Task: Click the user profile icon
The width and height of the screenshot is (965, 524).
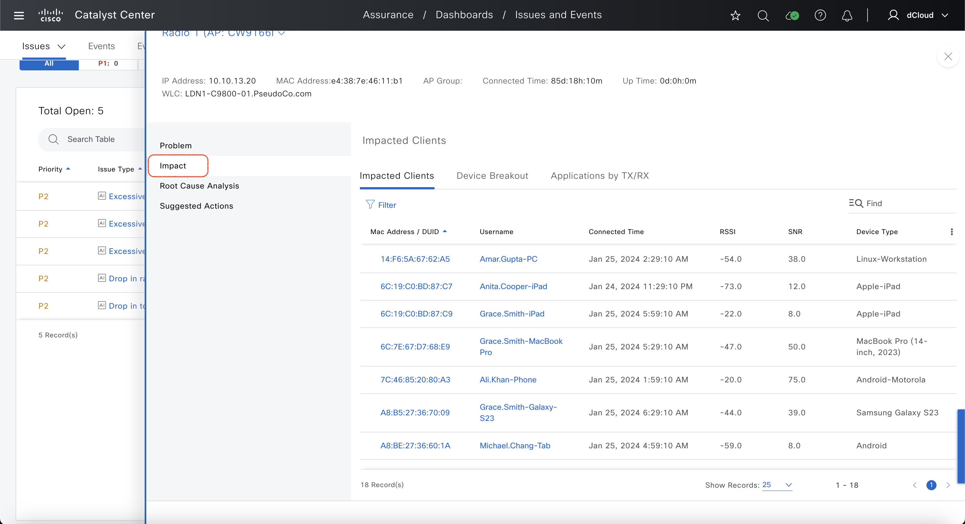Action: [x=893, y=15]
